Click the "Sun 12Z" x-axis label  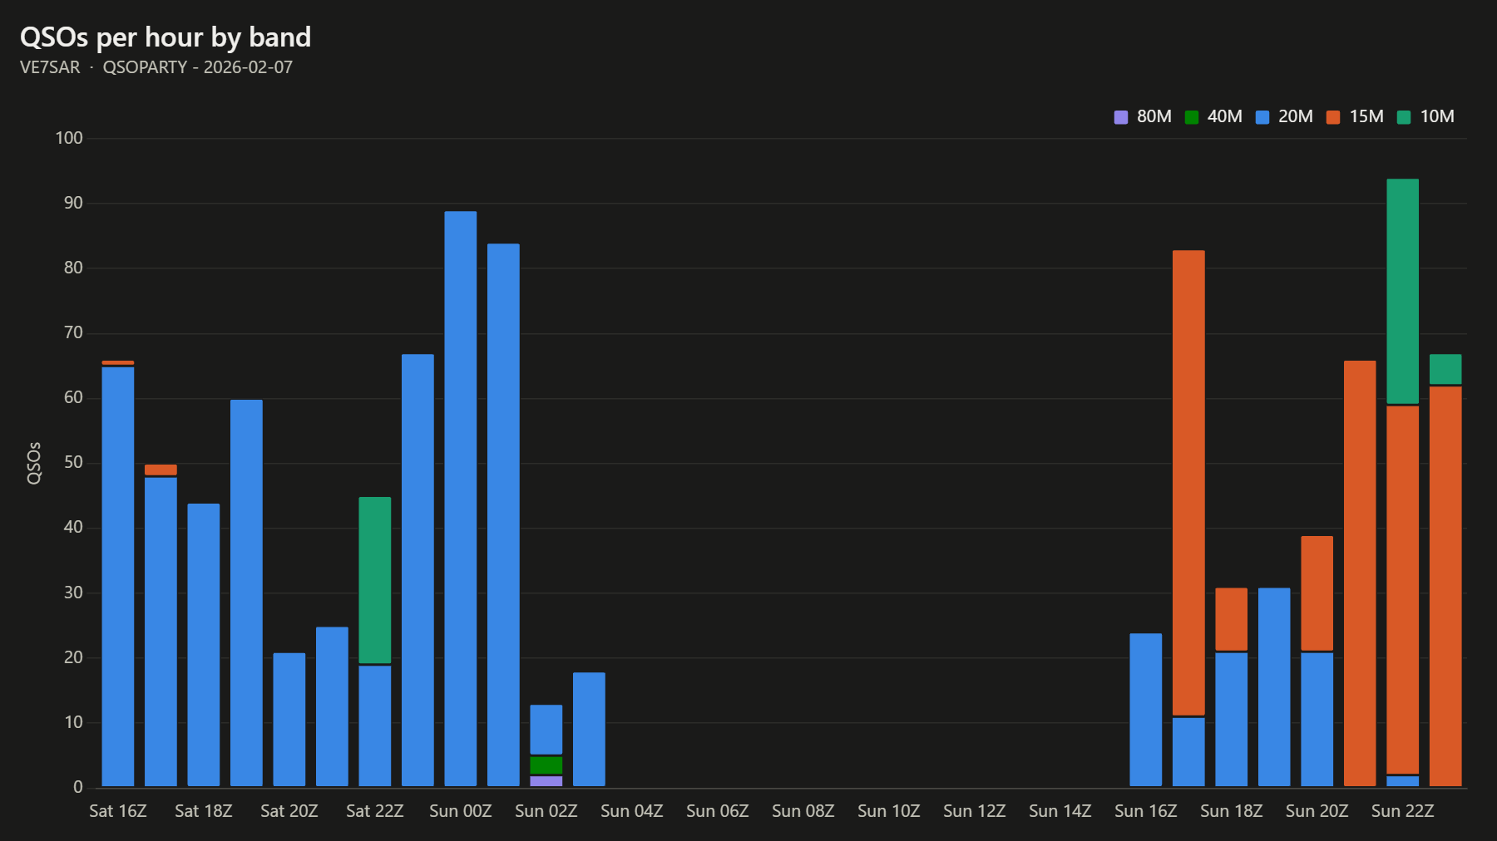[975, 811]
